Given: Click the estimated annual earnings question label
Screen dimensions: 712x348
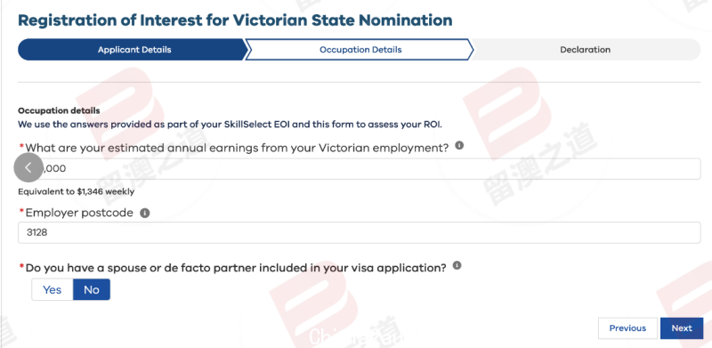Looking at the screenshot, I should (x=237, y=148).
